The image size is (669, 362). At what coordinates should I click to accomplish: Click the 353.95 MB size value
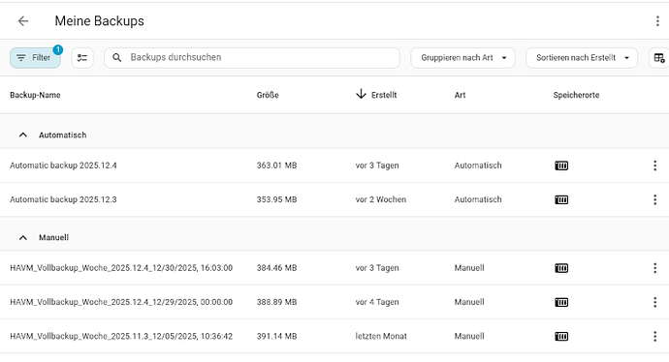pyautogui.click(x=276, y=199)
